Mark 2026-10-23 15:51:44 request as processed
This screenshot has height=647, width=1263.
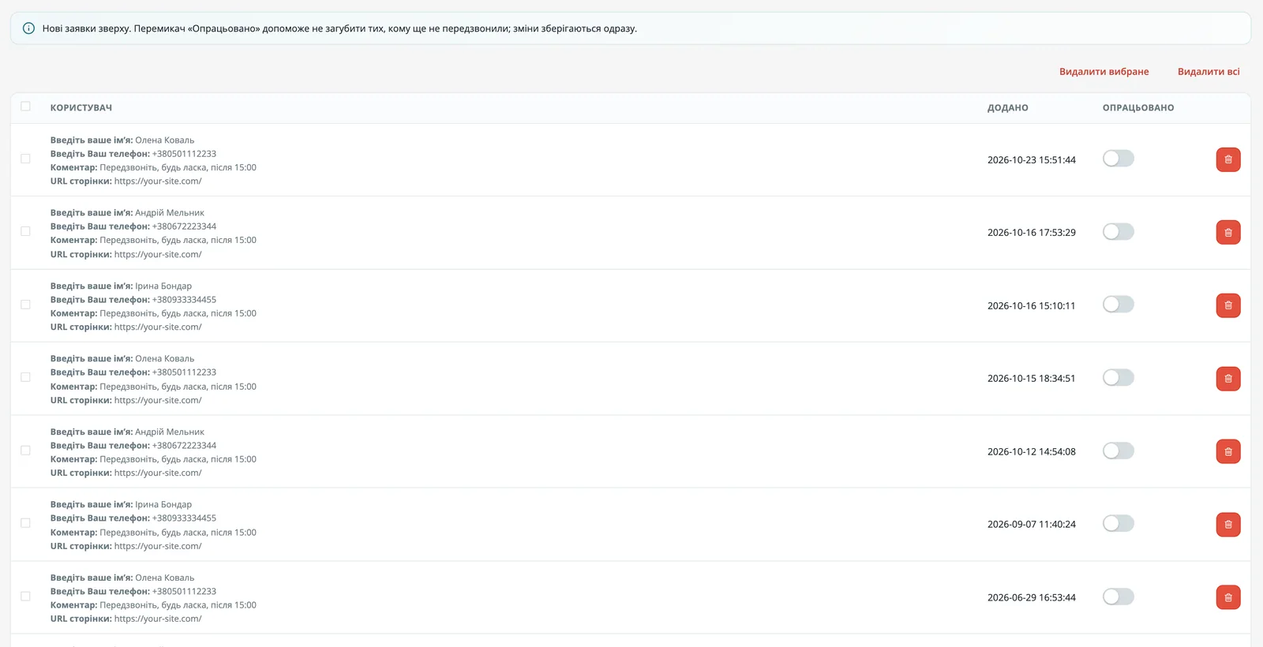click(1119, 159)
